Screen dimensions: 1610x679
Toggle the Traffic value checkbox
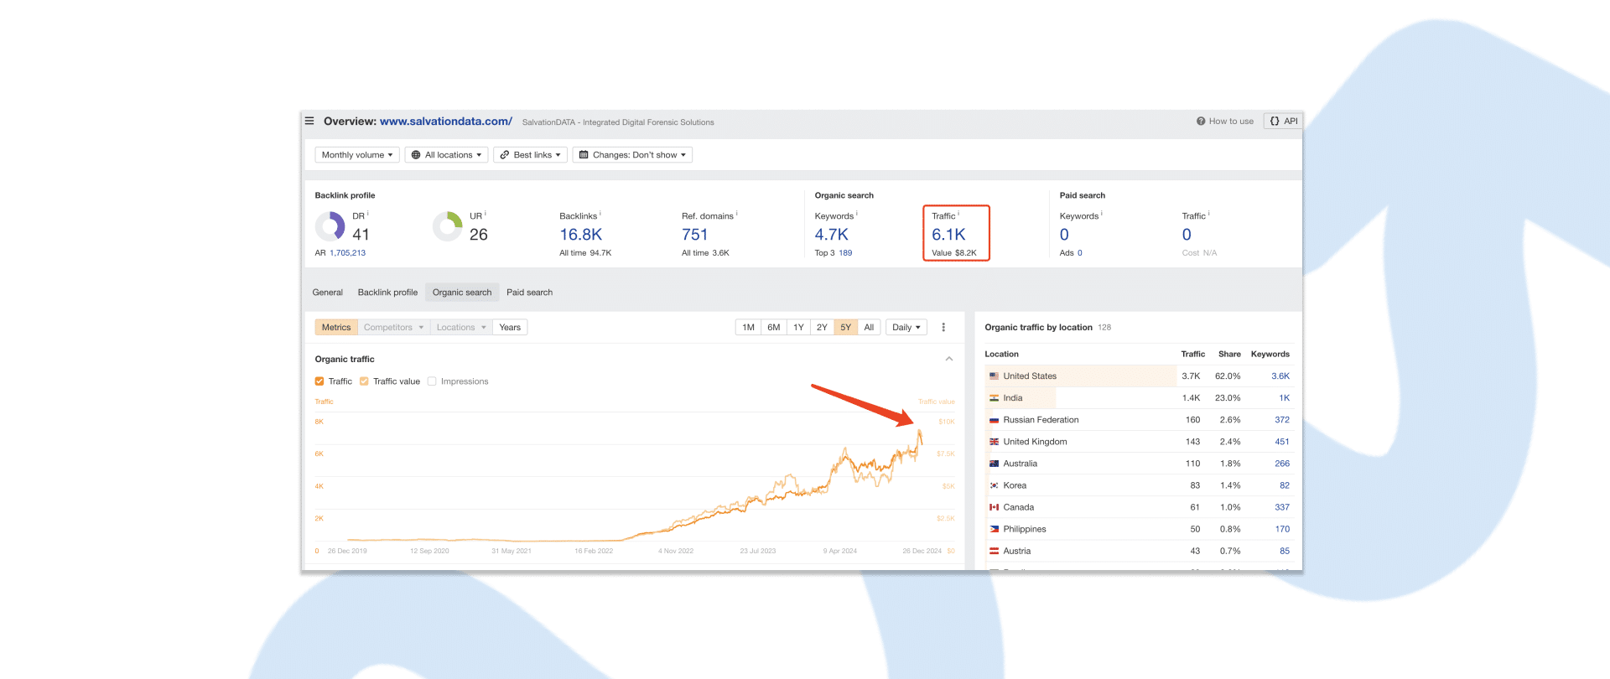tap(364, 381)
